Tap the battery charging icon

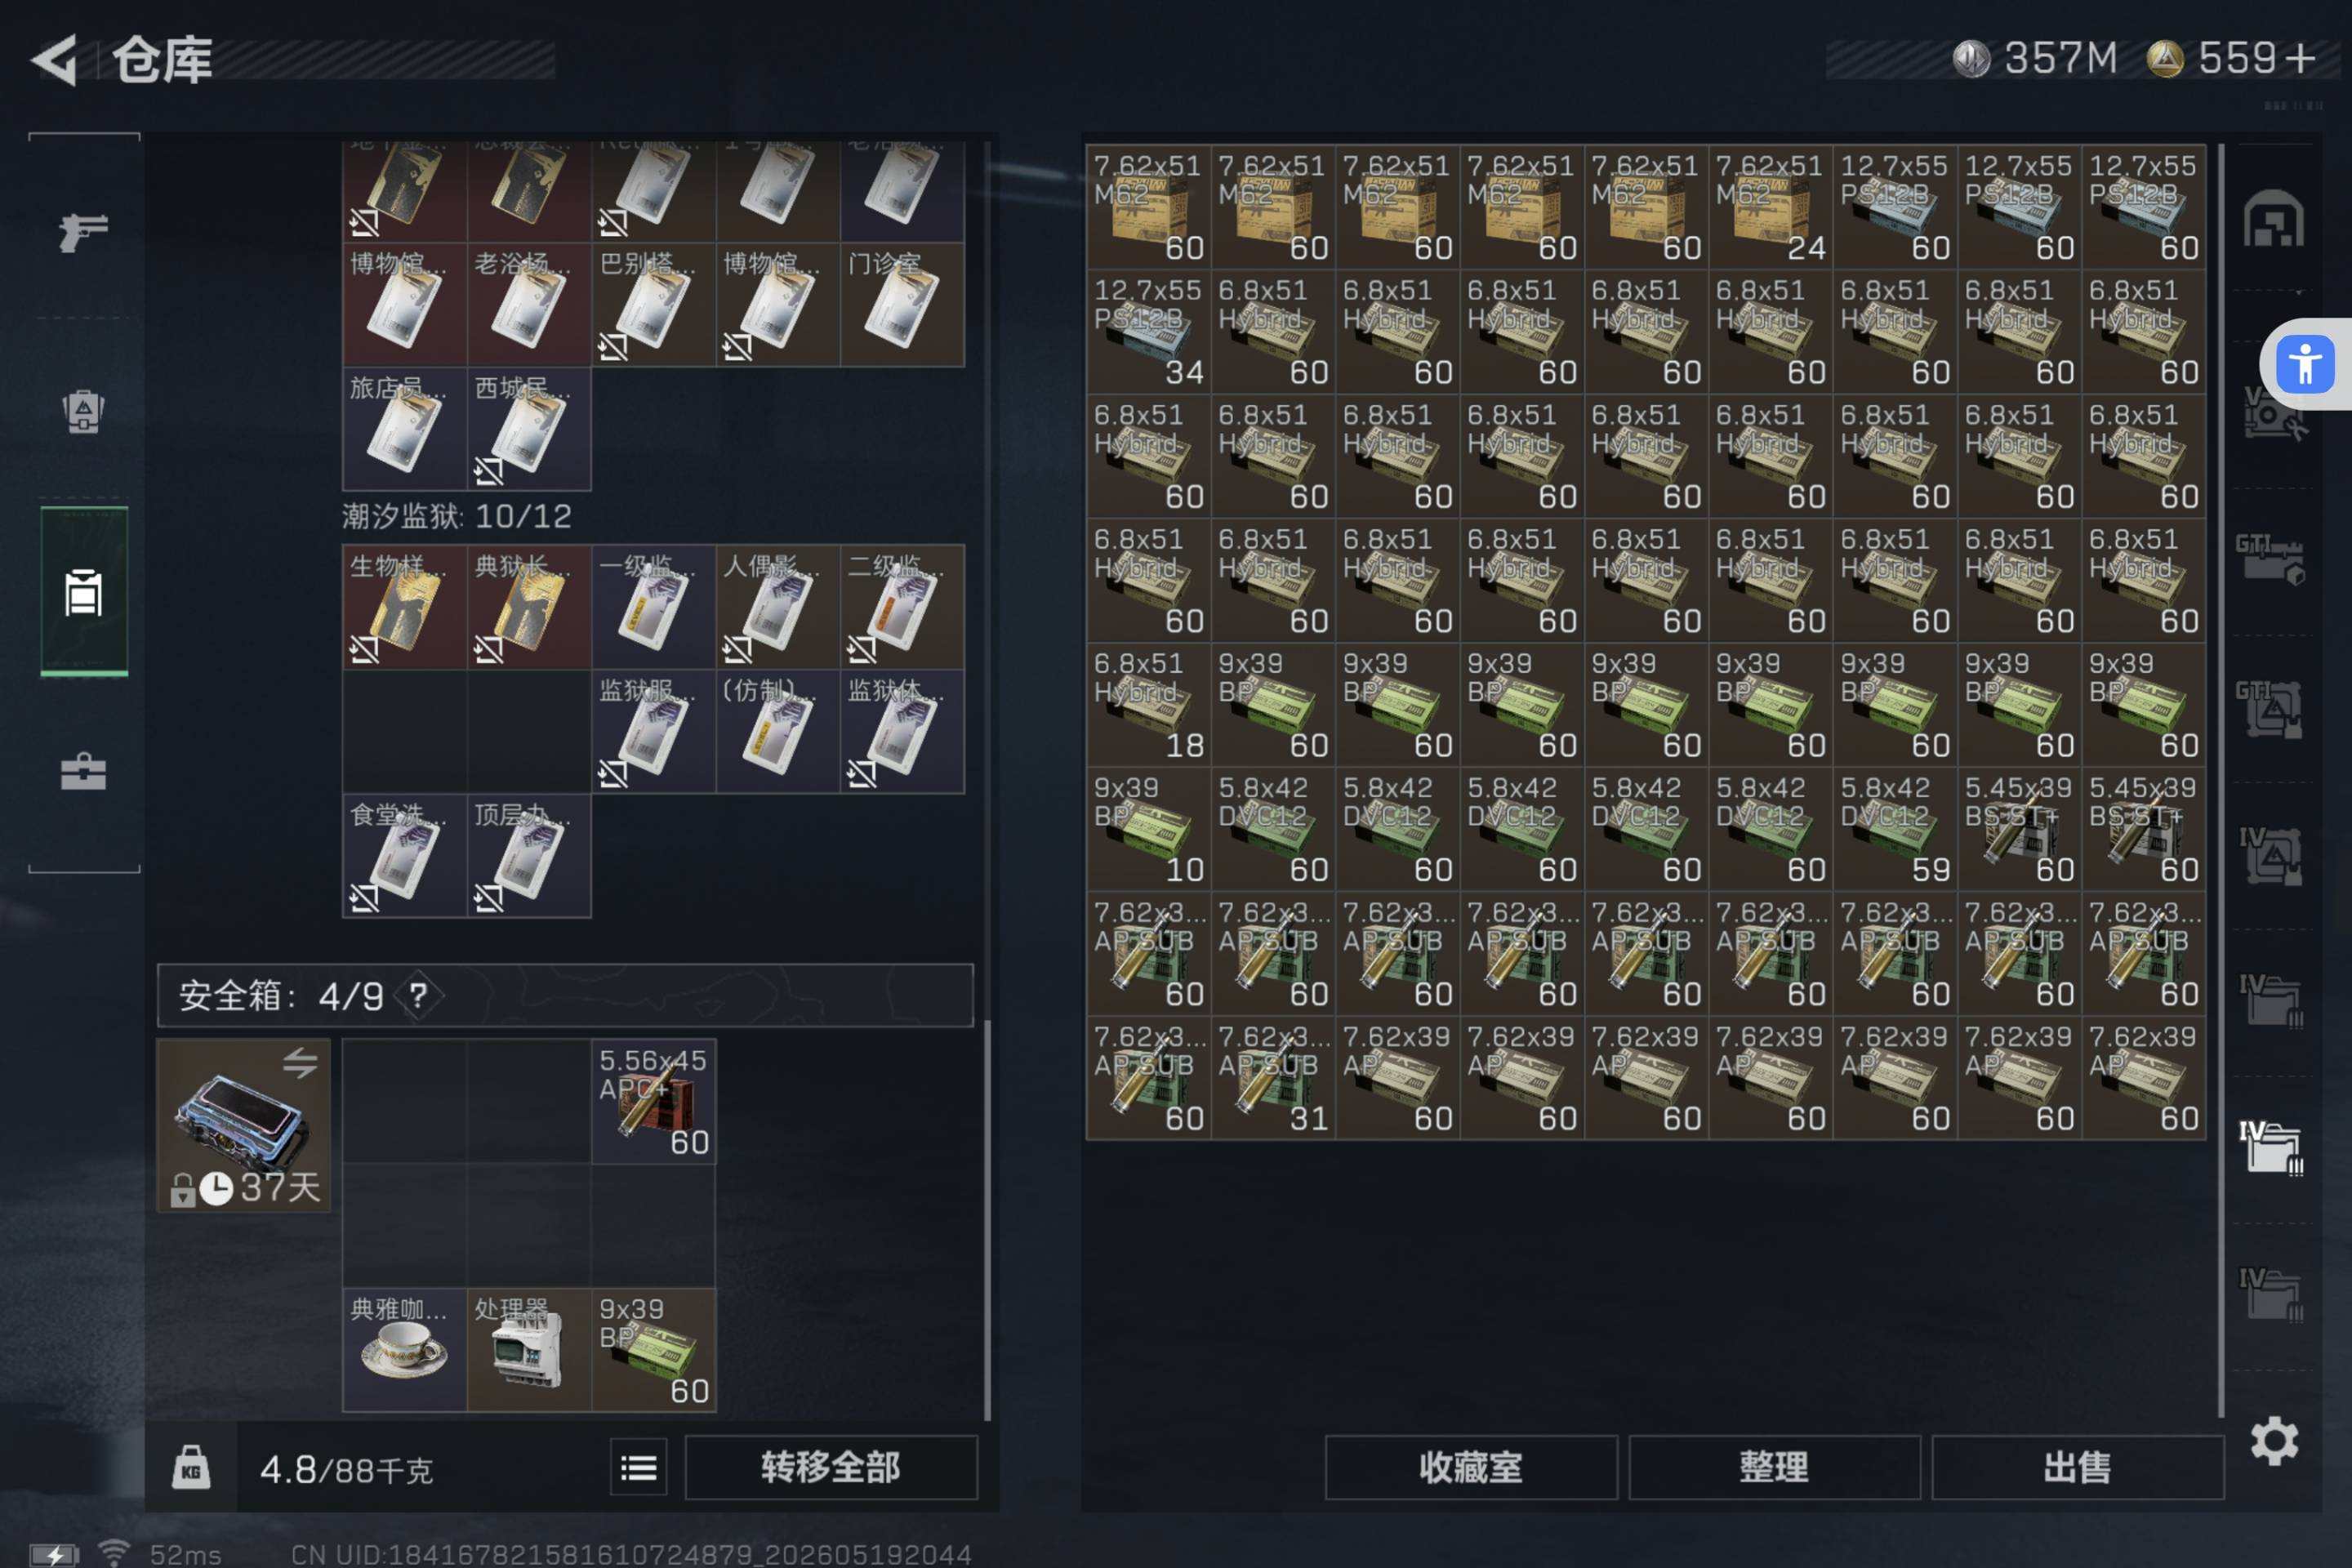tap(54, 1555)
